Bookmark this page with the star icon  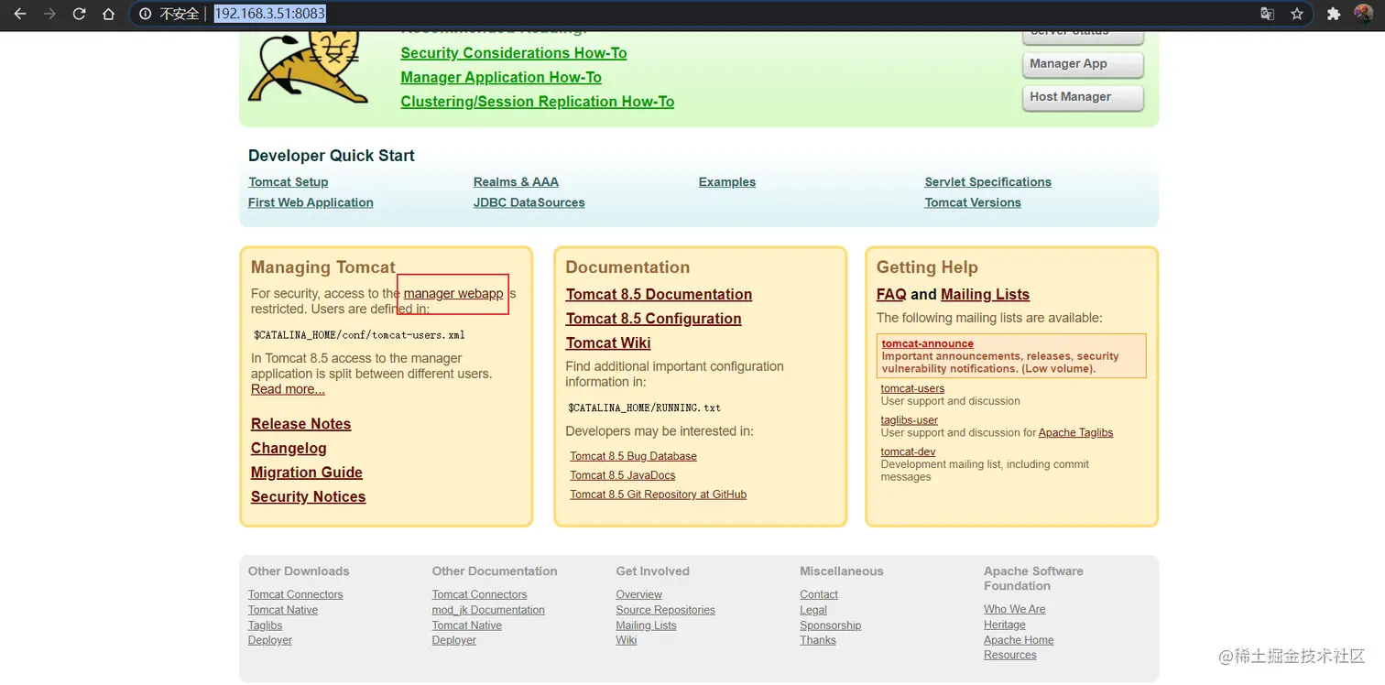1297,14
